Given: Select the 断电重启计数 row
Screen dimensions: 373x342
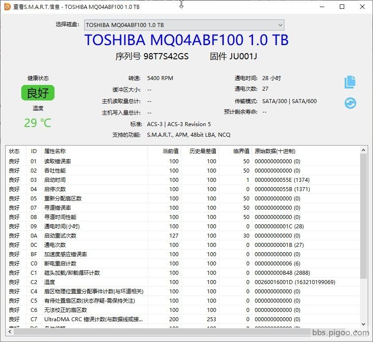Looking at the screenshot, I should coord(183,263).
